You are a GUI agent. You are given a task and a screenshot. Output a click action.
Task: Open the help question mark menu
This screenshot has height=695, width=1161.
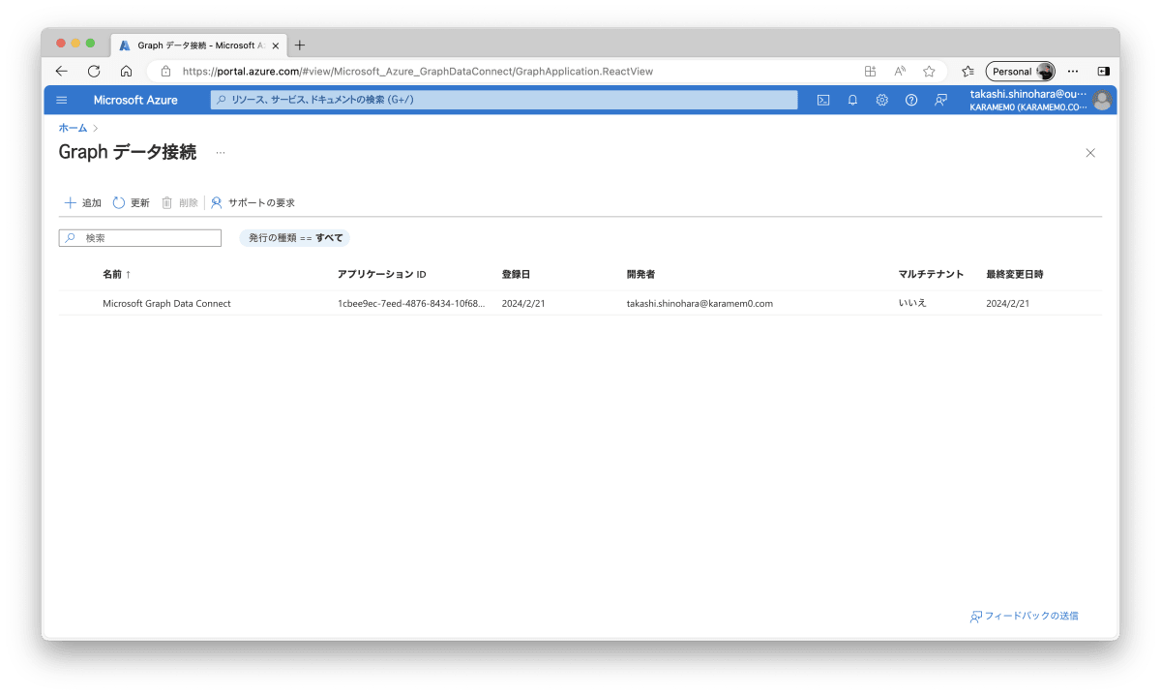pyautogui.click(x=910, y=100)
